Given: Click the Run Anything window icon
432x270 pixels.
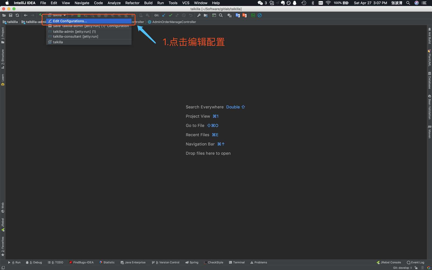Looking at the screenshot, I should (x=214, y=15).
